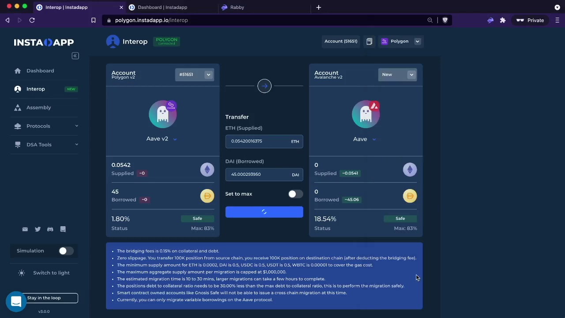Click the 1.80% status value

121,219
